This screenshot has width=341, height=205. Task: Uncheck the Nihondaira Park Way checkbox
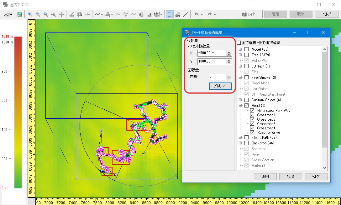252,111
